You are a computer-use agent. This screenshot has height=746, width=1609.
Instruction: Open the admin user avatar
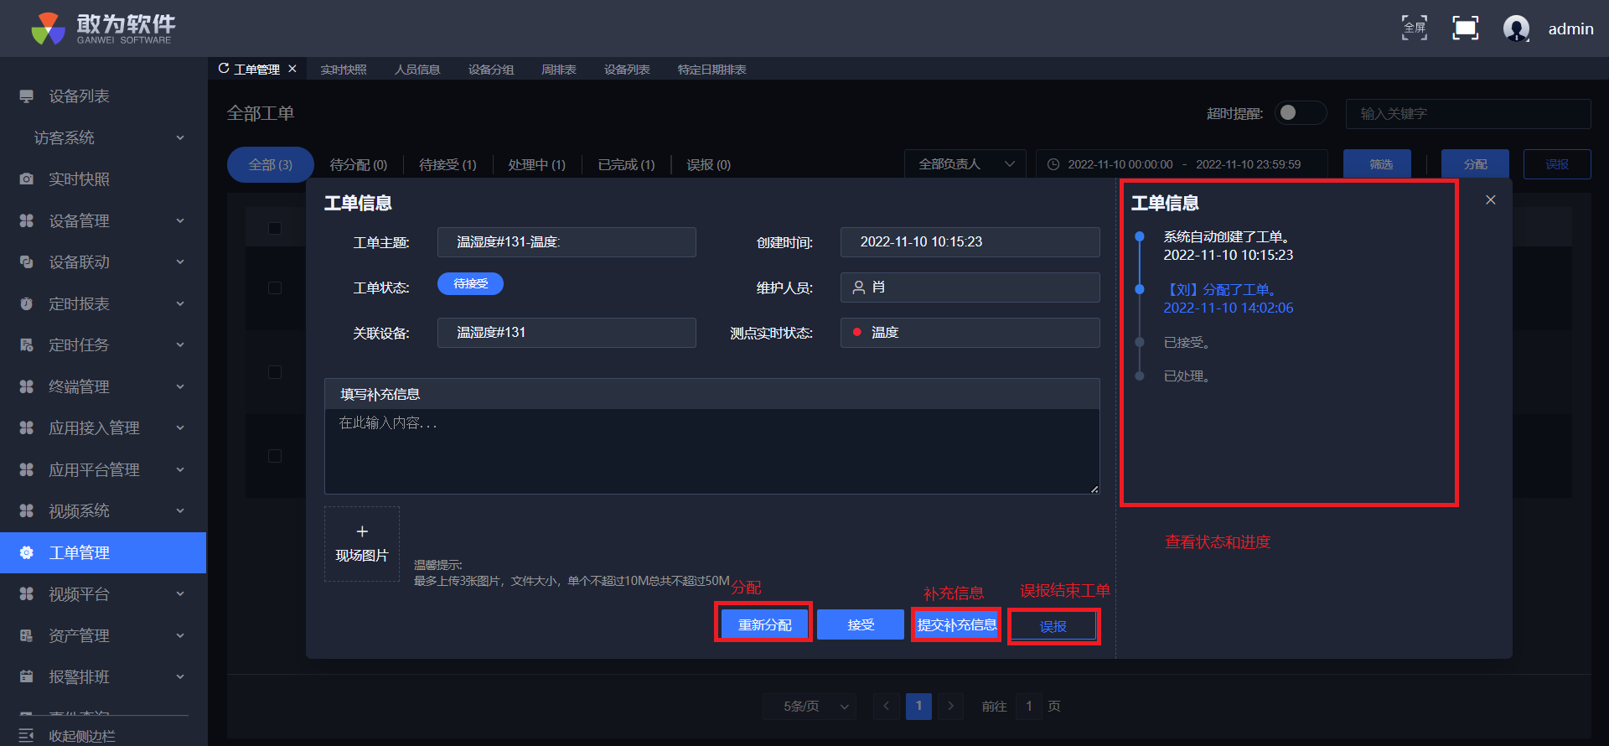coord(1516,28)
